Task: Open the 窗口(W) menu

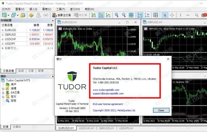Action: (75, 9)
